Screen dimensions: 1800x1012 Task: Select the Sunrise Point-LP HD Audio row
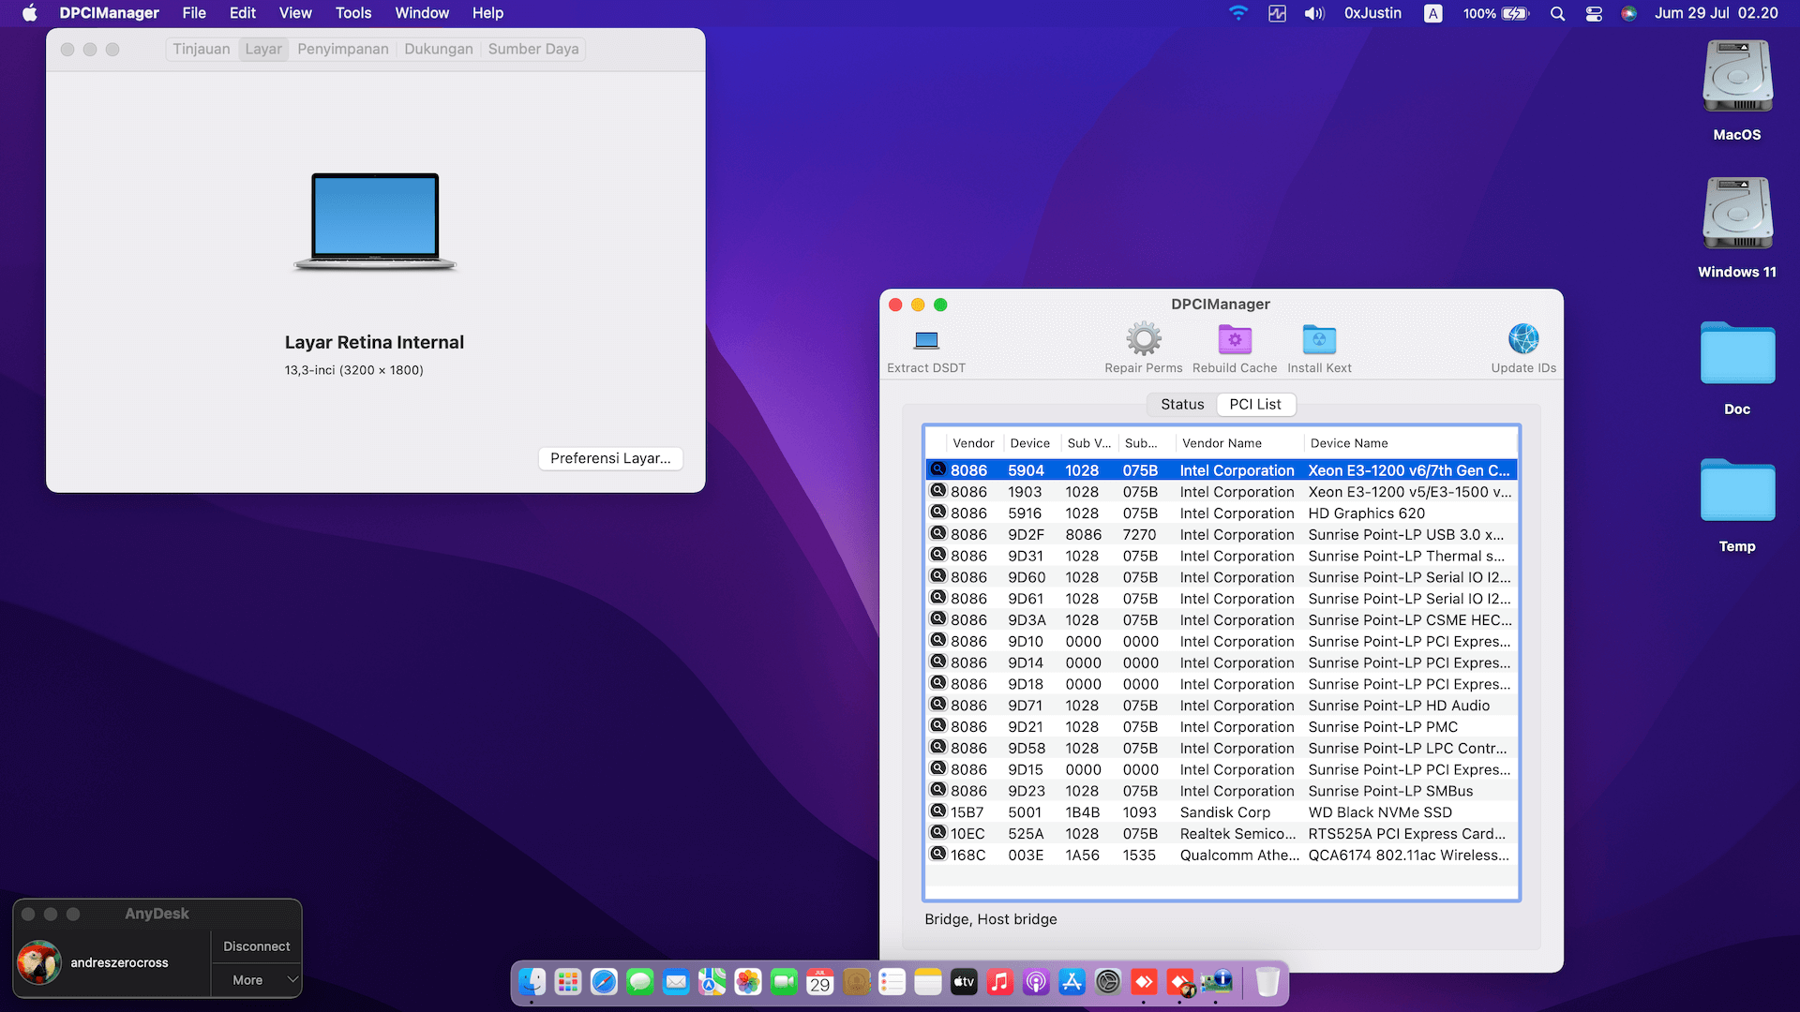(1222, 706)
